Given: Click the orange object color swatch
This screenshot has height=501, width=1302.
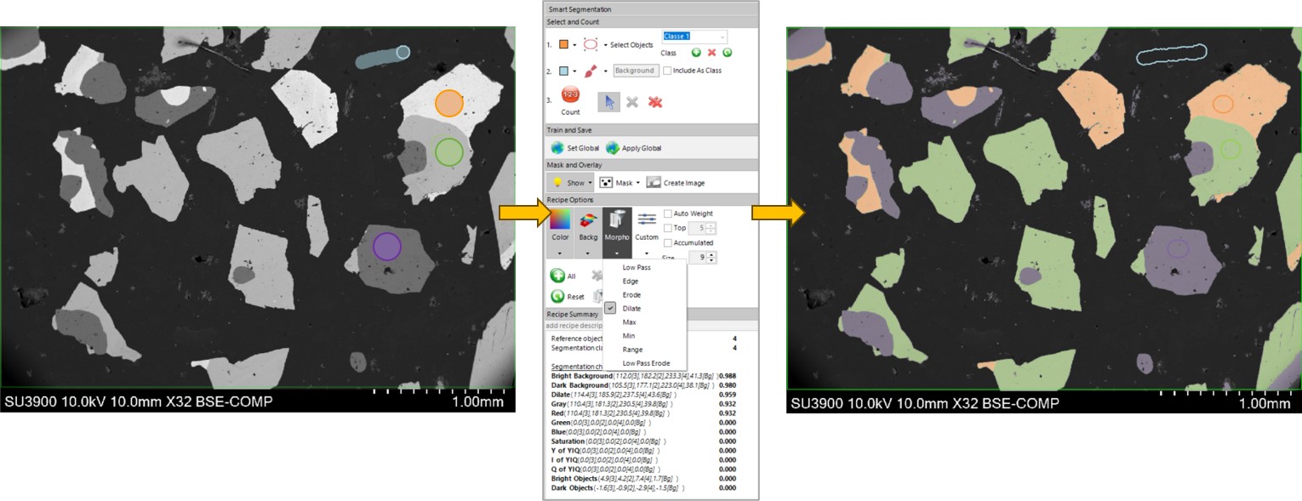Looking at the screenshot, I should (x=563, y=44).
